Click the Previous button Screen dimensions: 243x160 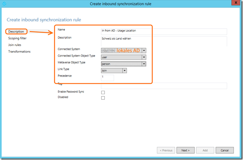pyautogui.click(x=166, y=150)
